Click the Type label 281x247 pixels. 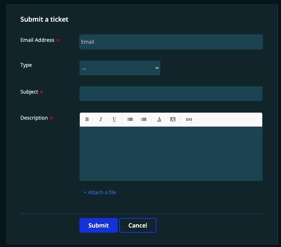26,65
